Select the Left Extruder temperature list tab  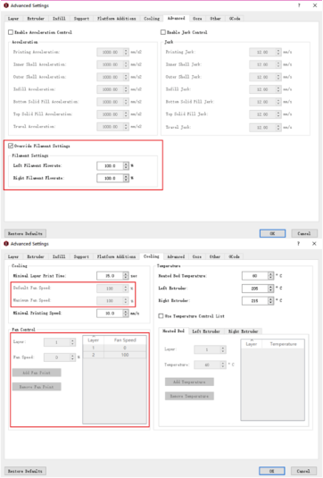point(206,331)
